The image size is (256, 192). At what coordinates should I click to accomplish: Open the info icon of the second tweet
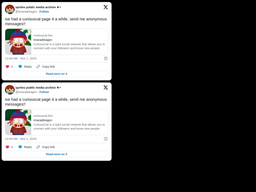point(106,139)
